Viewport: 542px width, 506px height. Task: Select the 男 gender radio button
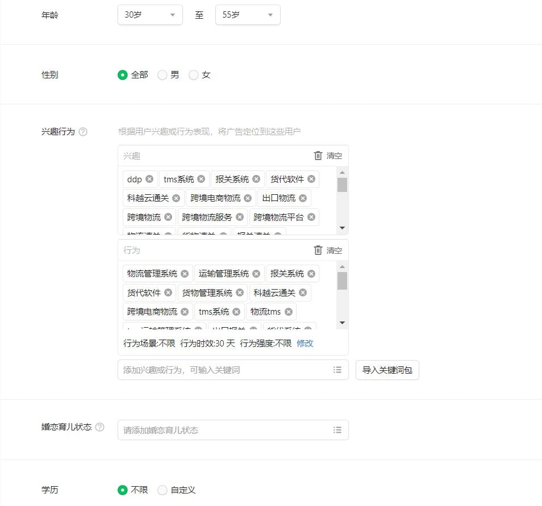(x=162, y=75)
